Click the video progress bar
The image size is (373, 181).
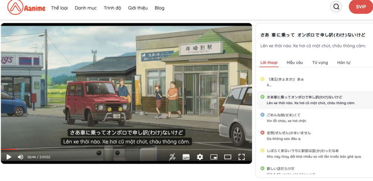pos(126,149)
